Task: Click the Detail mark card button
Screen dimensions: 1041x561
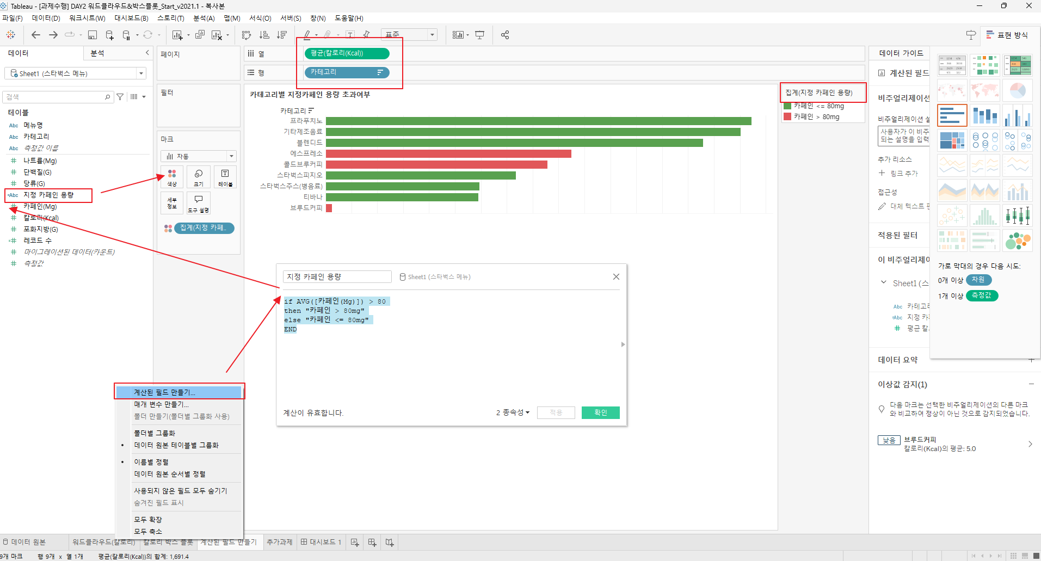Action: [x=172, y=203]
